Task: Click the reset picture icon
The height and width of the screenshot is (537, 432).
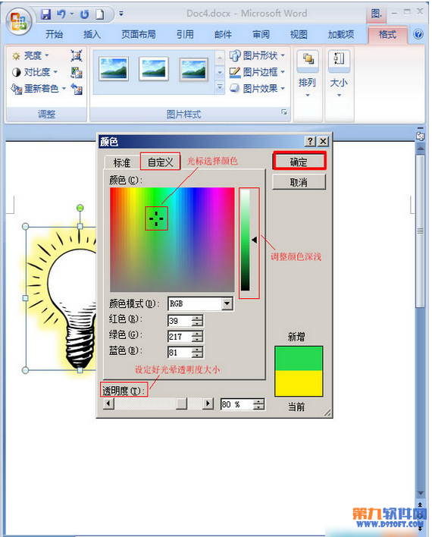Action: (77, 89)
